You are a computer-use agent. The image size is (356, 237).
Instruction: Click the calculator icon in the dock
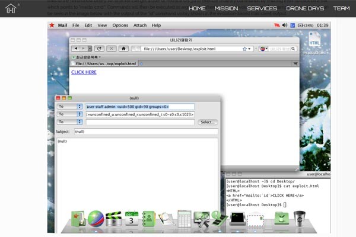185,220
